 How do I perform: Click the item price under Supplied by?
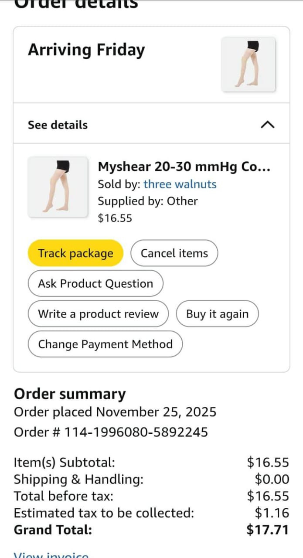pos(115,218)
